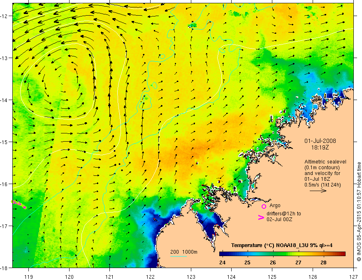362x280 pixels.
Task: Click the 0.5m/s velocity scale arrow
Action: click(x=318, y=191)
